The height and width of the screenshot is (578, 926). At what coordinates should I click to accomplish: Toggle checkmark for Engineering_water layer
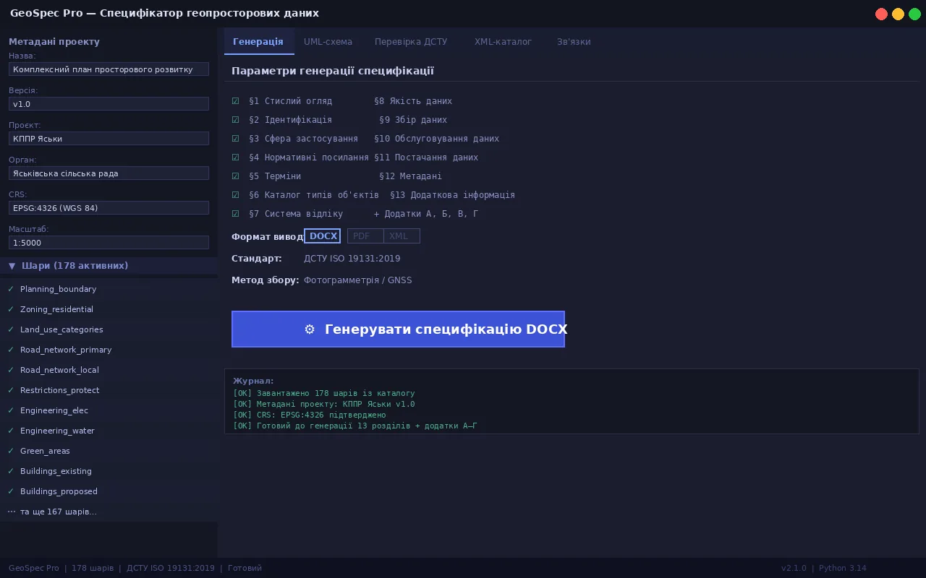tap(11, 431)
